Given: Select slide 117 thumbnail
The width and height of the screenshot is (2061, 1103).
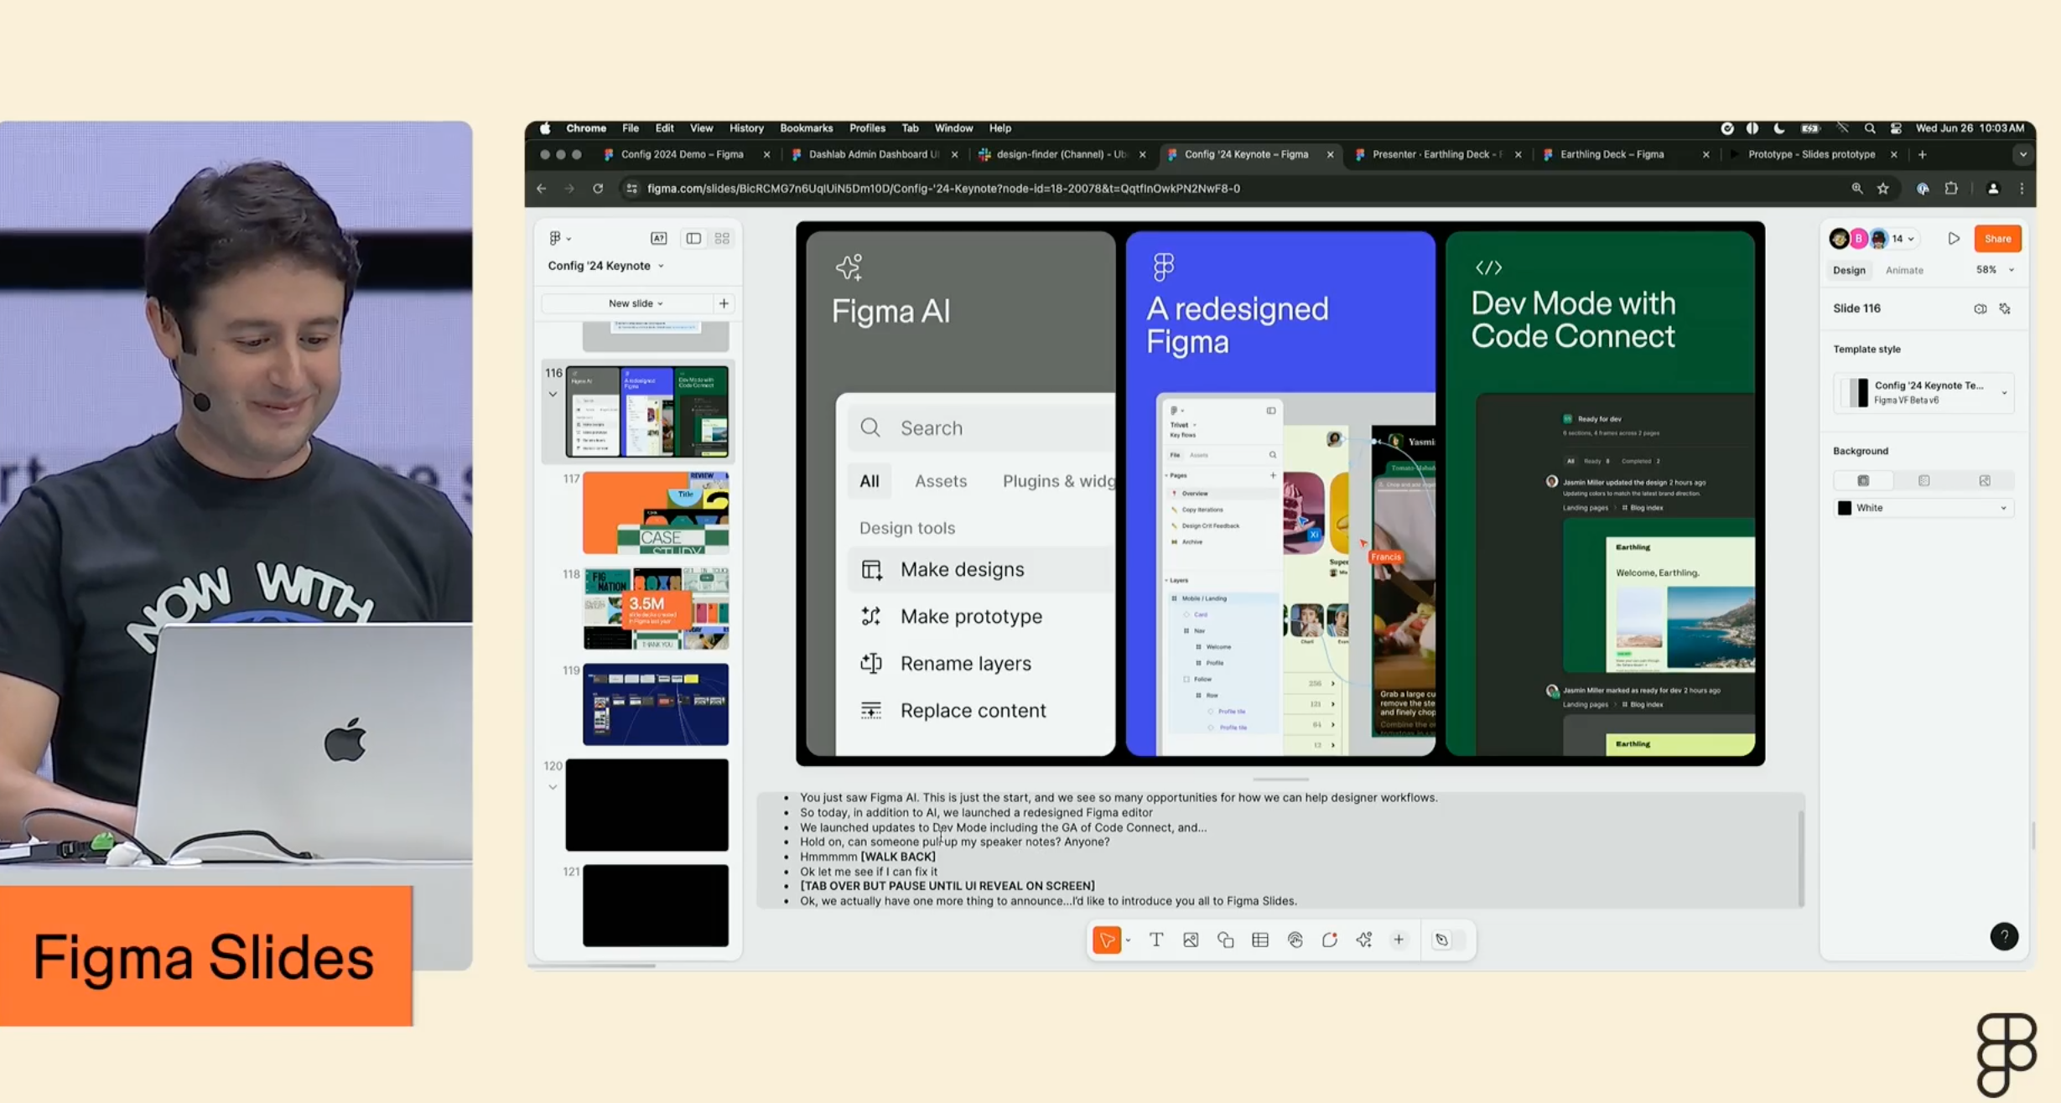Looking at the screenshot, I should click(656, 512).
